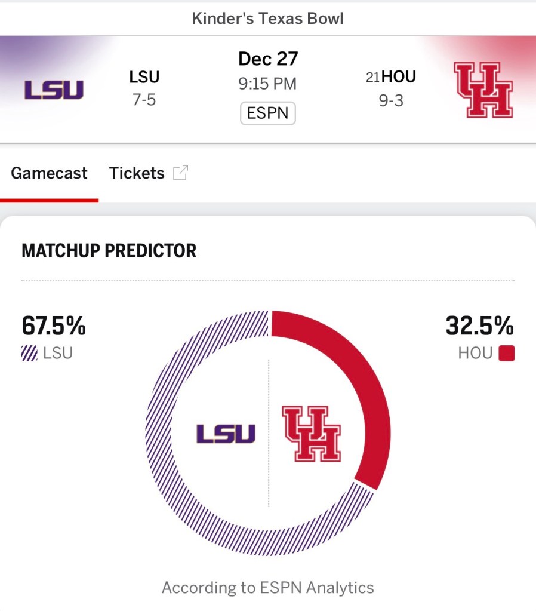
Task: Switch to the Gamecast tab
Action: (49, 173)
